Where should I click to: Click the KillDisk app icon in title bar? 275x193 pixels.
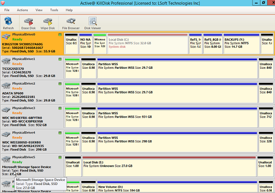(3, 3)
